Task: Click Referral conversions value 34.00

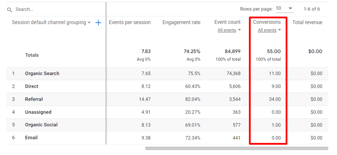Action: [x=274, y=99]
